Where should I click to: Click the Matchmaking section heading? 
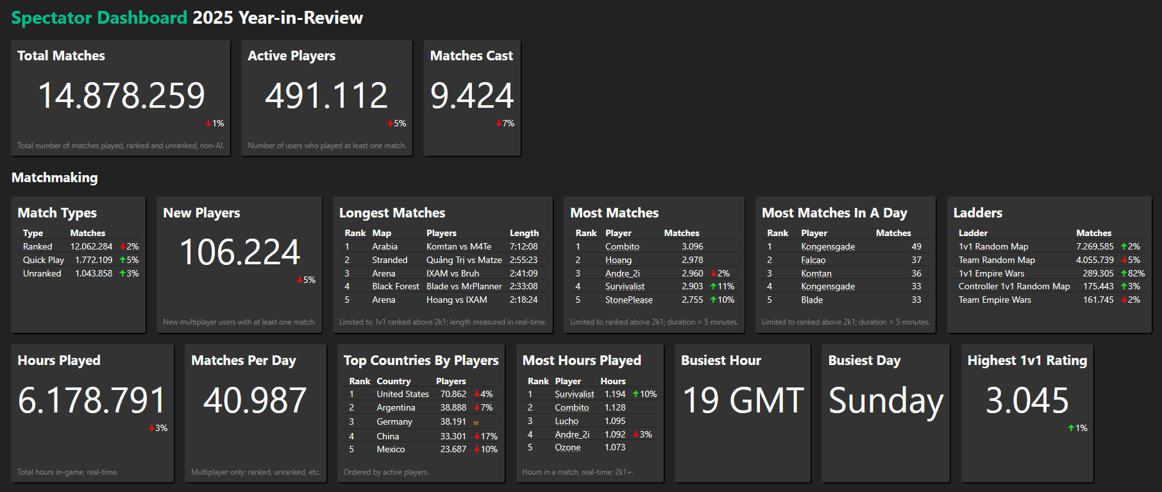coord(55,178)
